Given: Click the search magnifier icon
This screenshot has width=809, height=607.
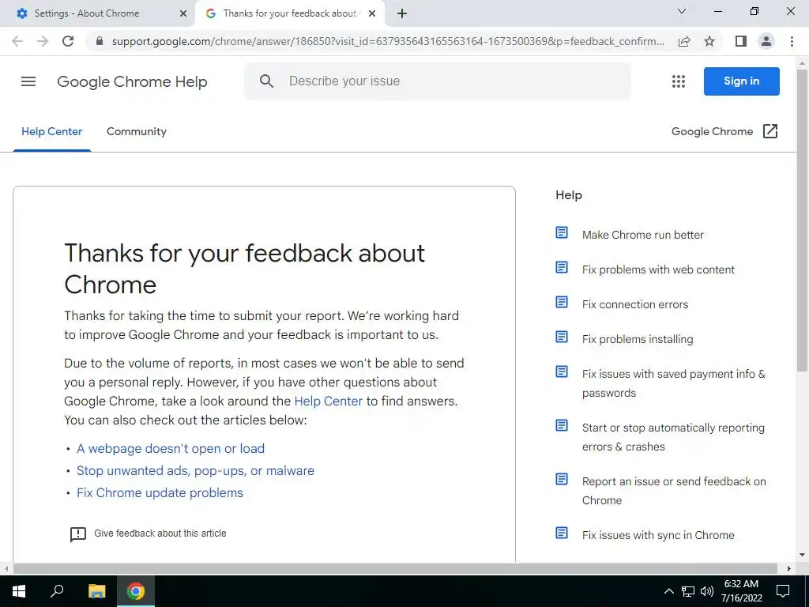Looking at the screenshot, I should click(266, 81).
